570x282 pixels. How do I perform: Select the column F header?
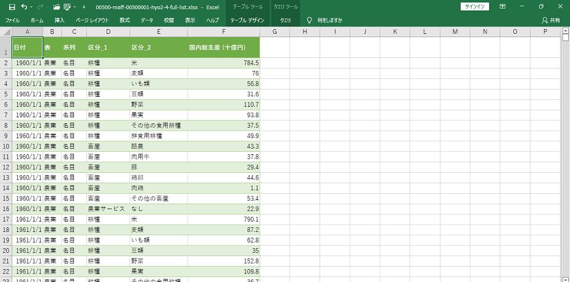pos(223,31)
